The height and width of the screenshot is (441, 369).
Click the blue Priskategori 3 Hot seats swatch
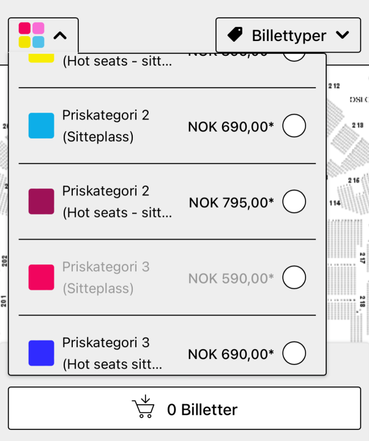[x=42, y=353]
